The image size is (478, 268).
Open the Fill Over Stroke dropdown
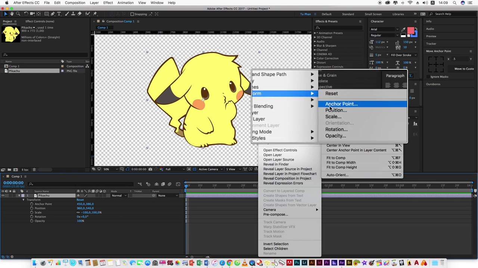click(x=404, y=55)
